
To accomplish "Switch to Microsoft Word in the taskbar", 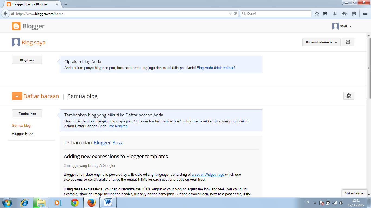I will pos(108,203).
